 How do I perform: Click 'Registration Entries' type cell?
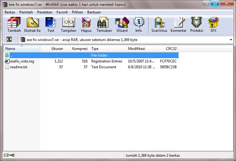click(x=107, y=61)
